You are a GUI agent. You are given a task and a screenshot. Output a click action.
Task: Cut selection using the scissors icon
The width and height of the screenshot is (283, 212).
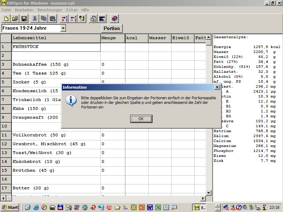[x=35, y=19]
